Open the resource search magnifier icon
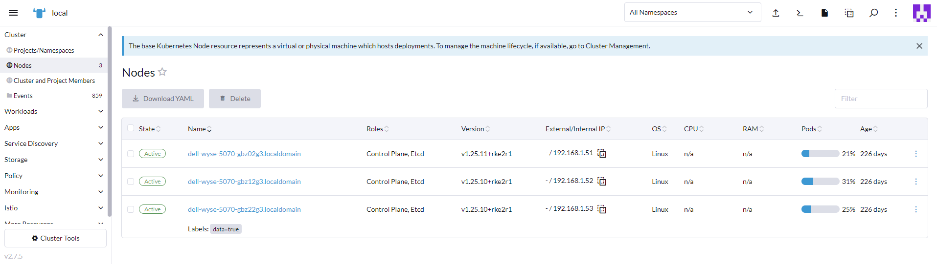 873,13
